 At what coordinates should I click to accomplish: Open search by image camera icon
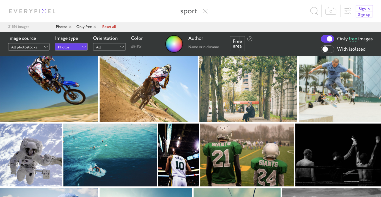click(x=331, y=11)
